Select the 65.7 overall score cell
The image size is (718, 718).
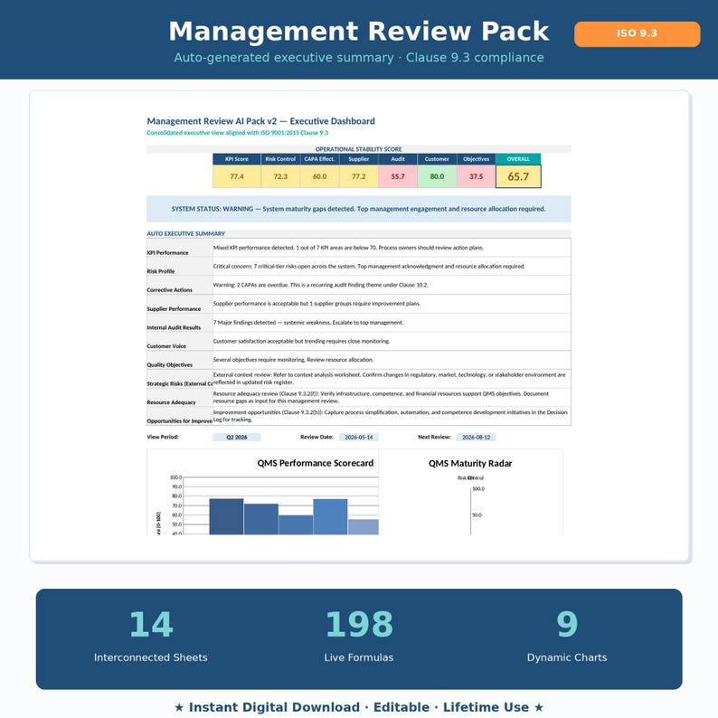click(x=518, y=176)
